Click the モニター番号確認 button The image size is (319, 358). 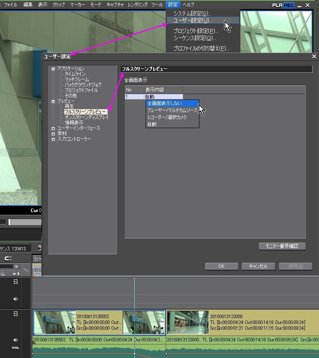(x=282, y=246)
